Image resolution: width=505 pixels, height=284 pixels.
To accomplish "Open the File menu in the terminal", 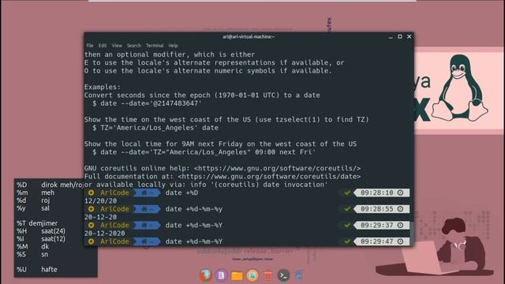I will tap(90, 46).
